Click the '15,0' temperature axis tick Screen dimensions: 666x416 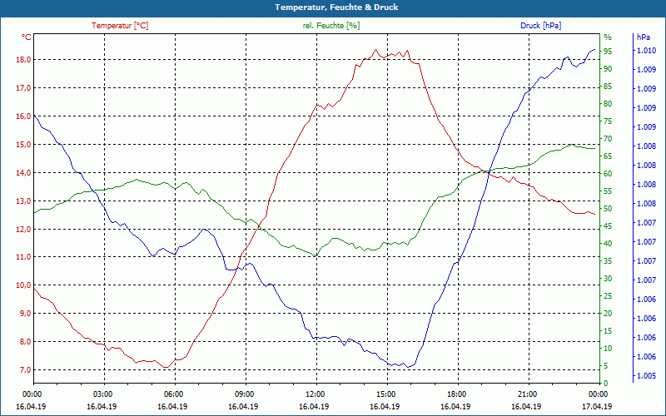tap(24, 144)
